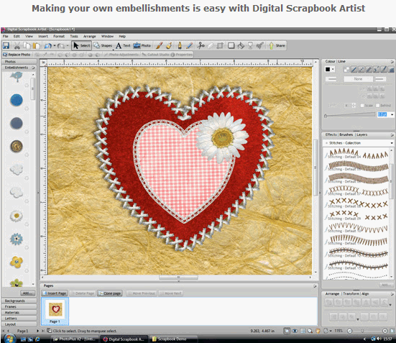This screenshot has height=343, width=396.
Task: Choose the Shapes tool
Action: (x=103, y=45)
